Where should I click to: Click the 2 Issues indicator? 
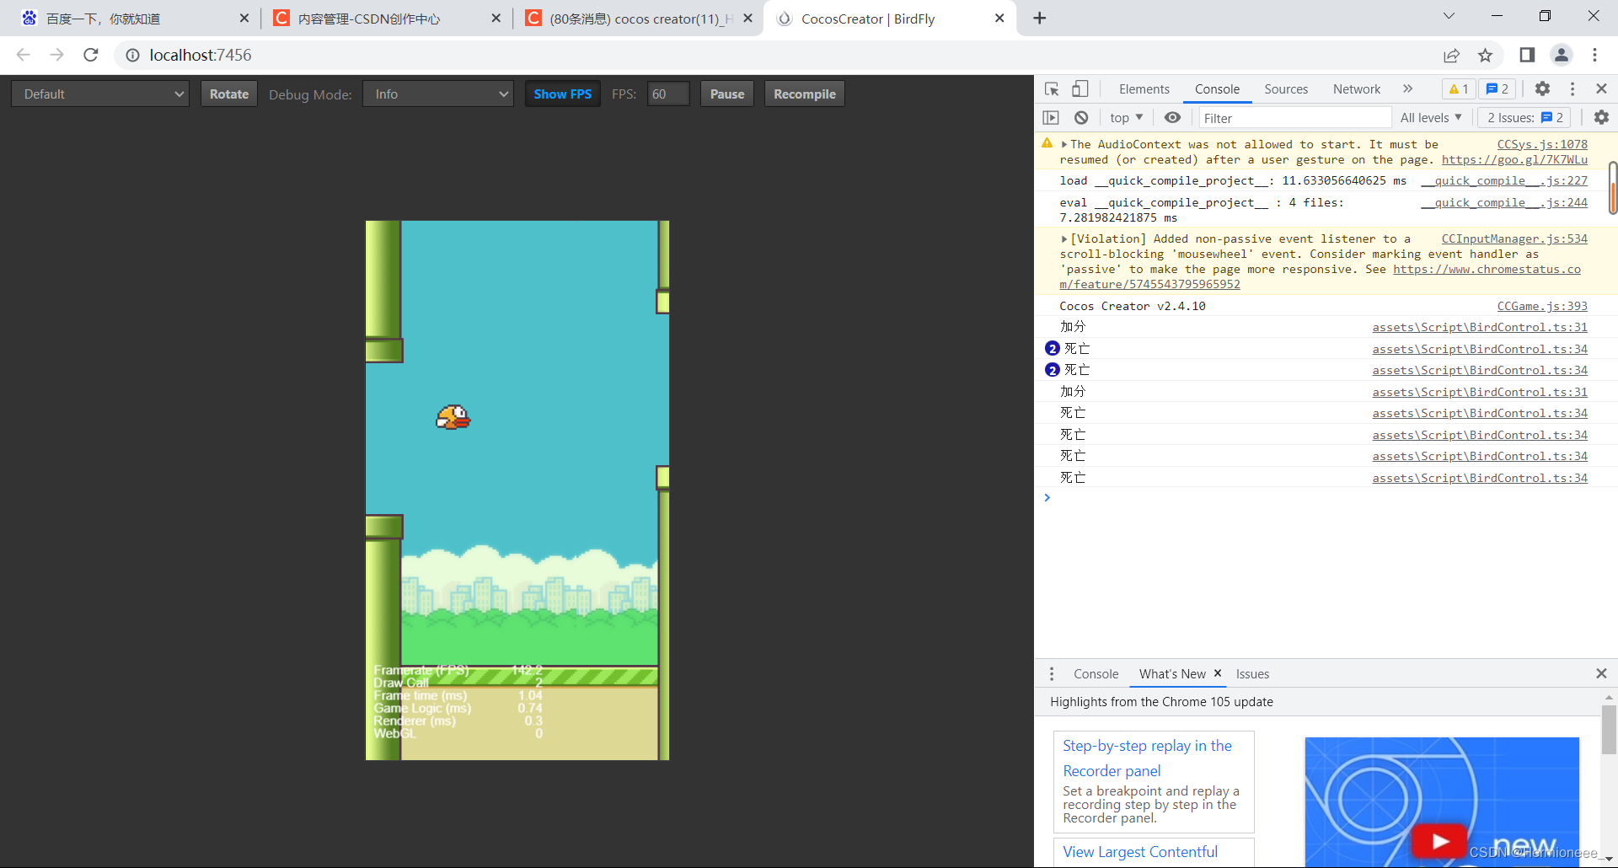(1524, 117)
